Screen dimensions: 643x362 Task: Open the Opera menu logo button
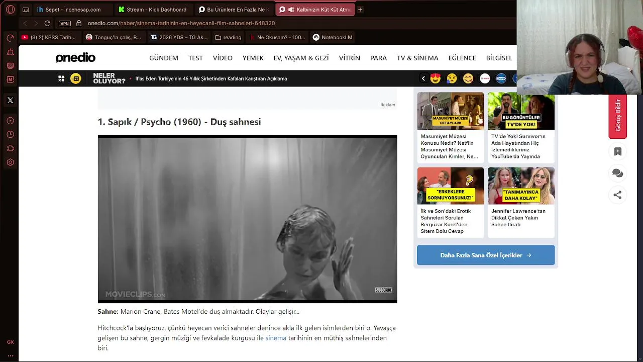pos(10,10)
